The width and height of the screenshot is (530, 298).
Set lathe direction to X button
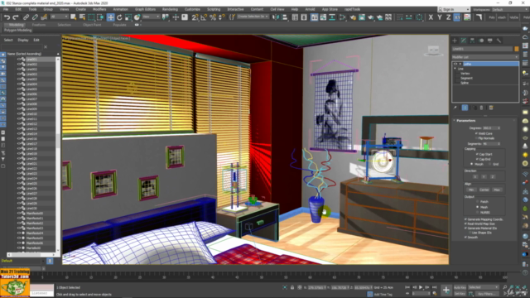tap(475, 176)
